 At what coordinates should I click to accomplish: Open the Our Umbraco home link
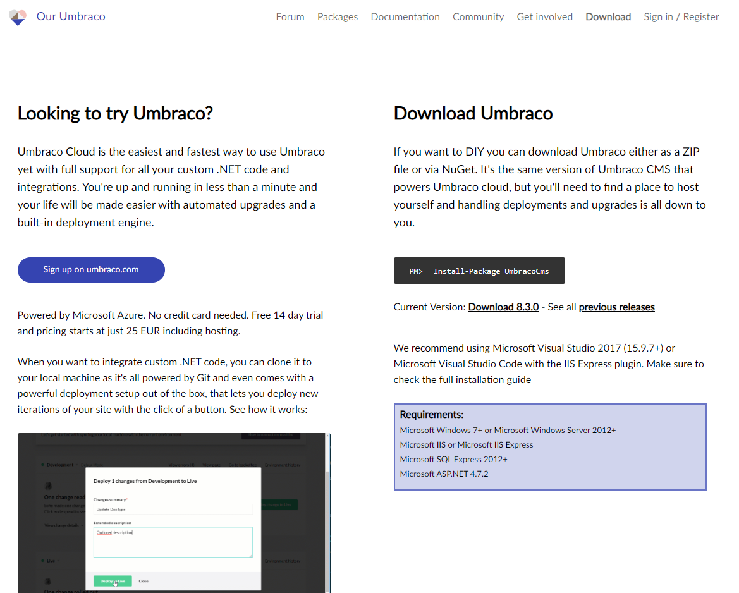tap(71, 16)
